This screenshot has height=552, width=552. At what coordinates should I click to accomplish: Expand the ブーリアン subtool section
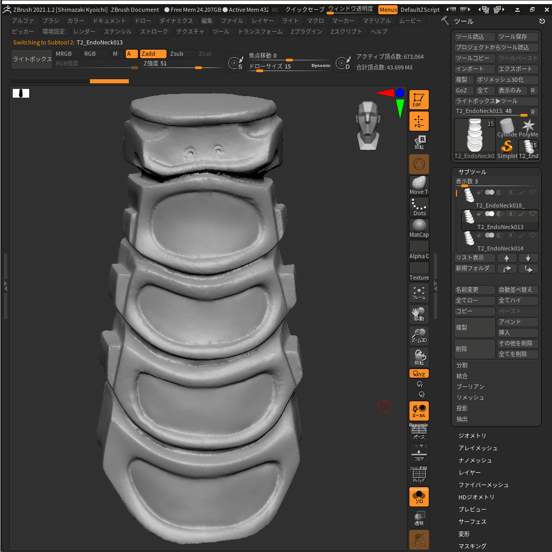pos(470,387)
